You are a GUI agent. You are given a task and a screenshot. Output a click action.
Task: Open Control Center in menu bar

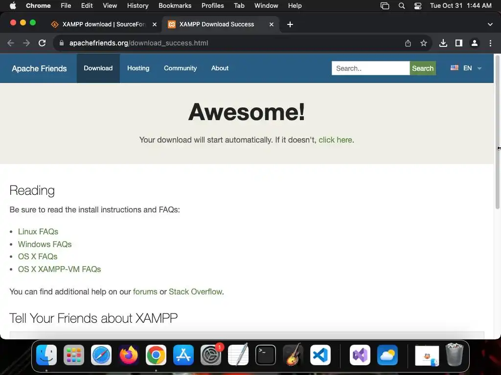pos(418,6)
